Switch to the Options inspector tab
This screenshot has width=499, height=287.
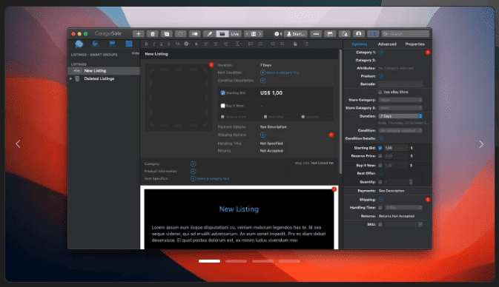tap(360, 44)
